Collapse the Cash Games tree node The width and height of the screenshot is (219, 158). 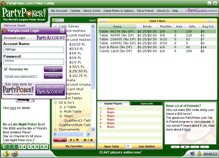pyautogui.click(x=55, y=26)
